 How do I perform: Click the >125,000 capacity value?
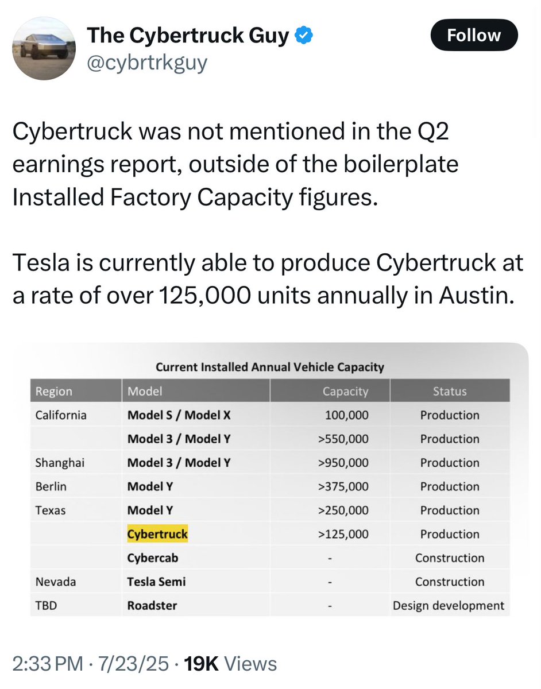343,534
